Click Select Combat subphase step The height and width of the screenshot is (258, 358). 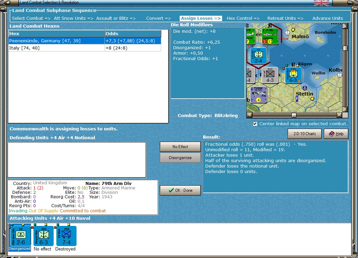[x=31, y=18]
